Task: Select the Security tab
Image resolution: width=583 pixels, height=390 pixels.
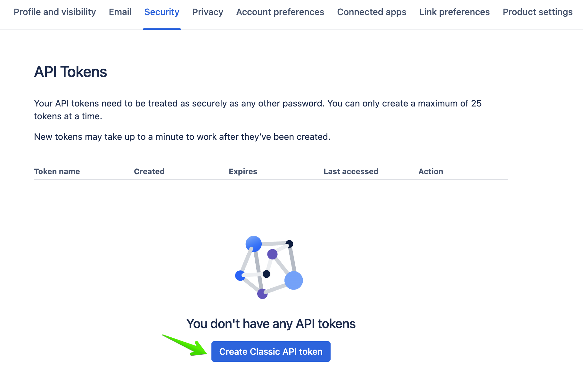Action: click(162, 12)
